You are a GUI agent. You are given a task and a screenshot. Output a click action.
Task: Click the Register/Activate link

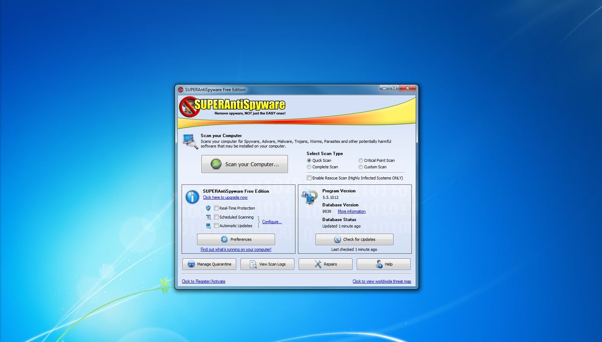(204, 281)
